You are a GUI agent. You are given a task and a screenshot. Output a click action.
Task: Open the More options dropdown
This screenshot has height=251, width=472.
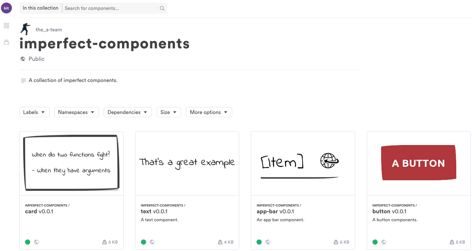[x=209, y=112]
